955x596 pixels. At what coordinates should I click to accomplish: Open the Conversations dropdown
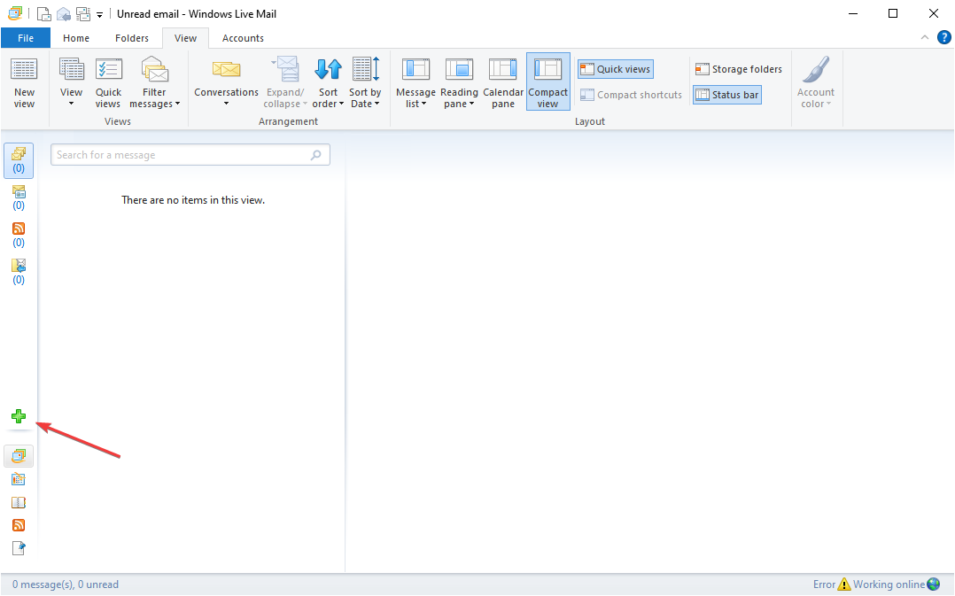coord(227,82)
